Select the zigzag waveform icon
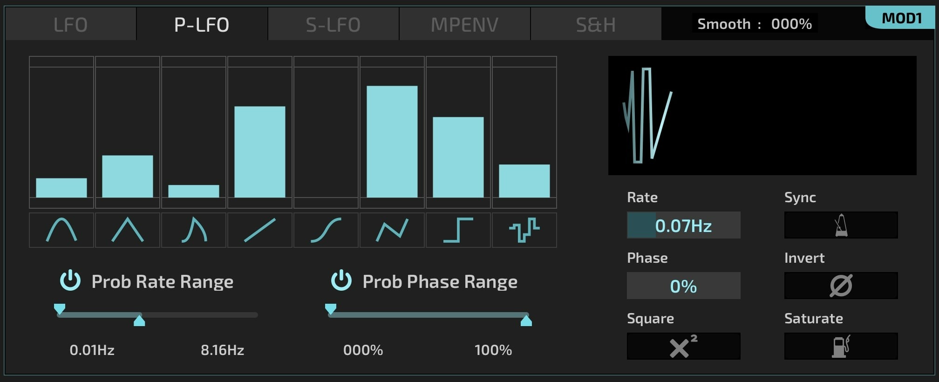Screen dimensions: 939x382 (x=392, y=230)
